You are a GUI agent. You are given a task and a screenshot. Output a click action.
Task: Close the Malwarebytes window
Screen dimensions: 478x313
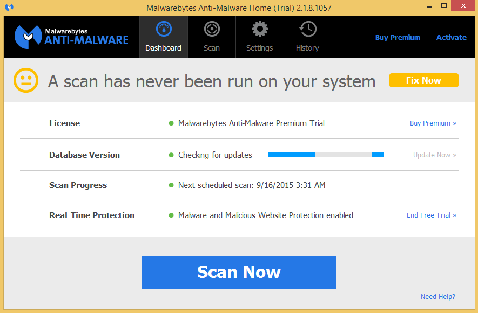click(463, 5)
